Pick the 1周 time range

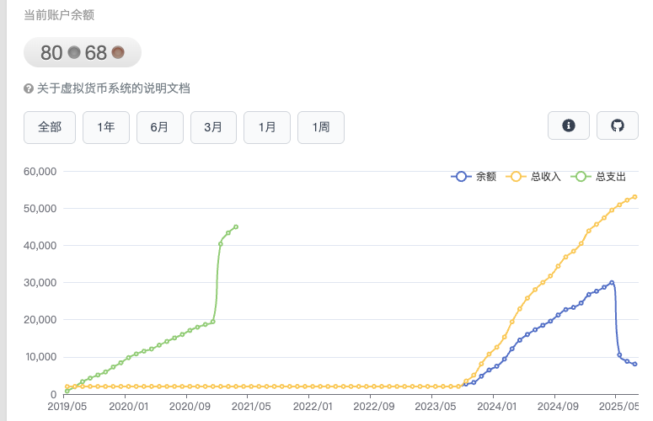pos(321,127)
